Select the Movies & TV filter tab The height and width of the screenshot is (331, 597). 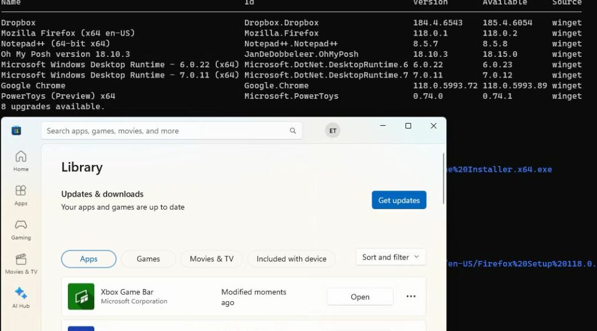(211, 259)
